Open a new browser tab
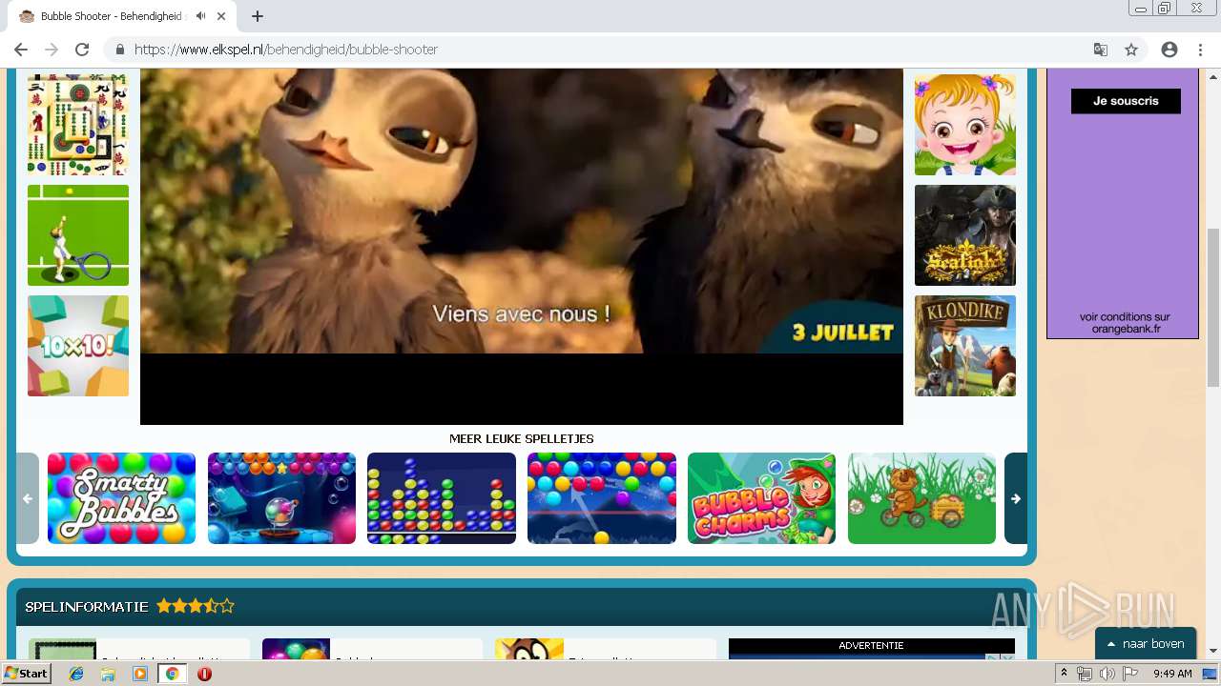Image resolution: width=1221 pixels, height=686 pixels. tap(258, 16)
